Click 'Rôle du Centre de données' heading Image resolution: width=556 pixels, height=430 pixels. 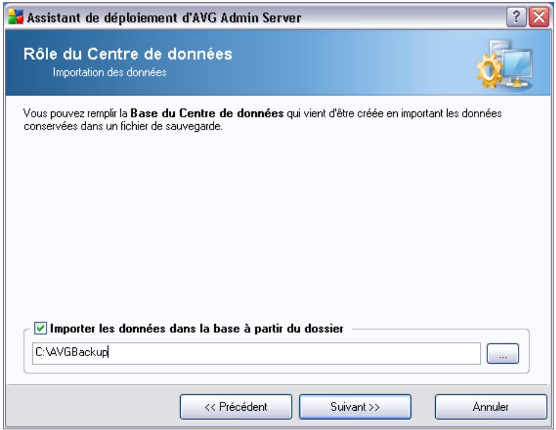tap(128, 54)
